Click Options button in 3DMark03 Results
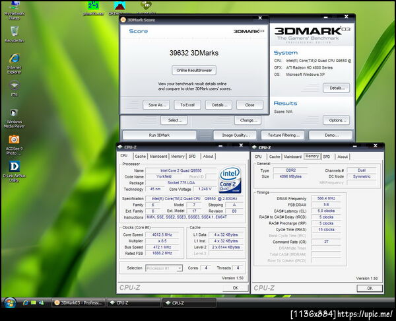396x321 pixels. pos(337,120)
